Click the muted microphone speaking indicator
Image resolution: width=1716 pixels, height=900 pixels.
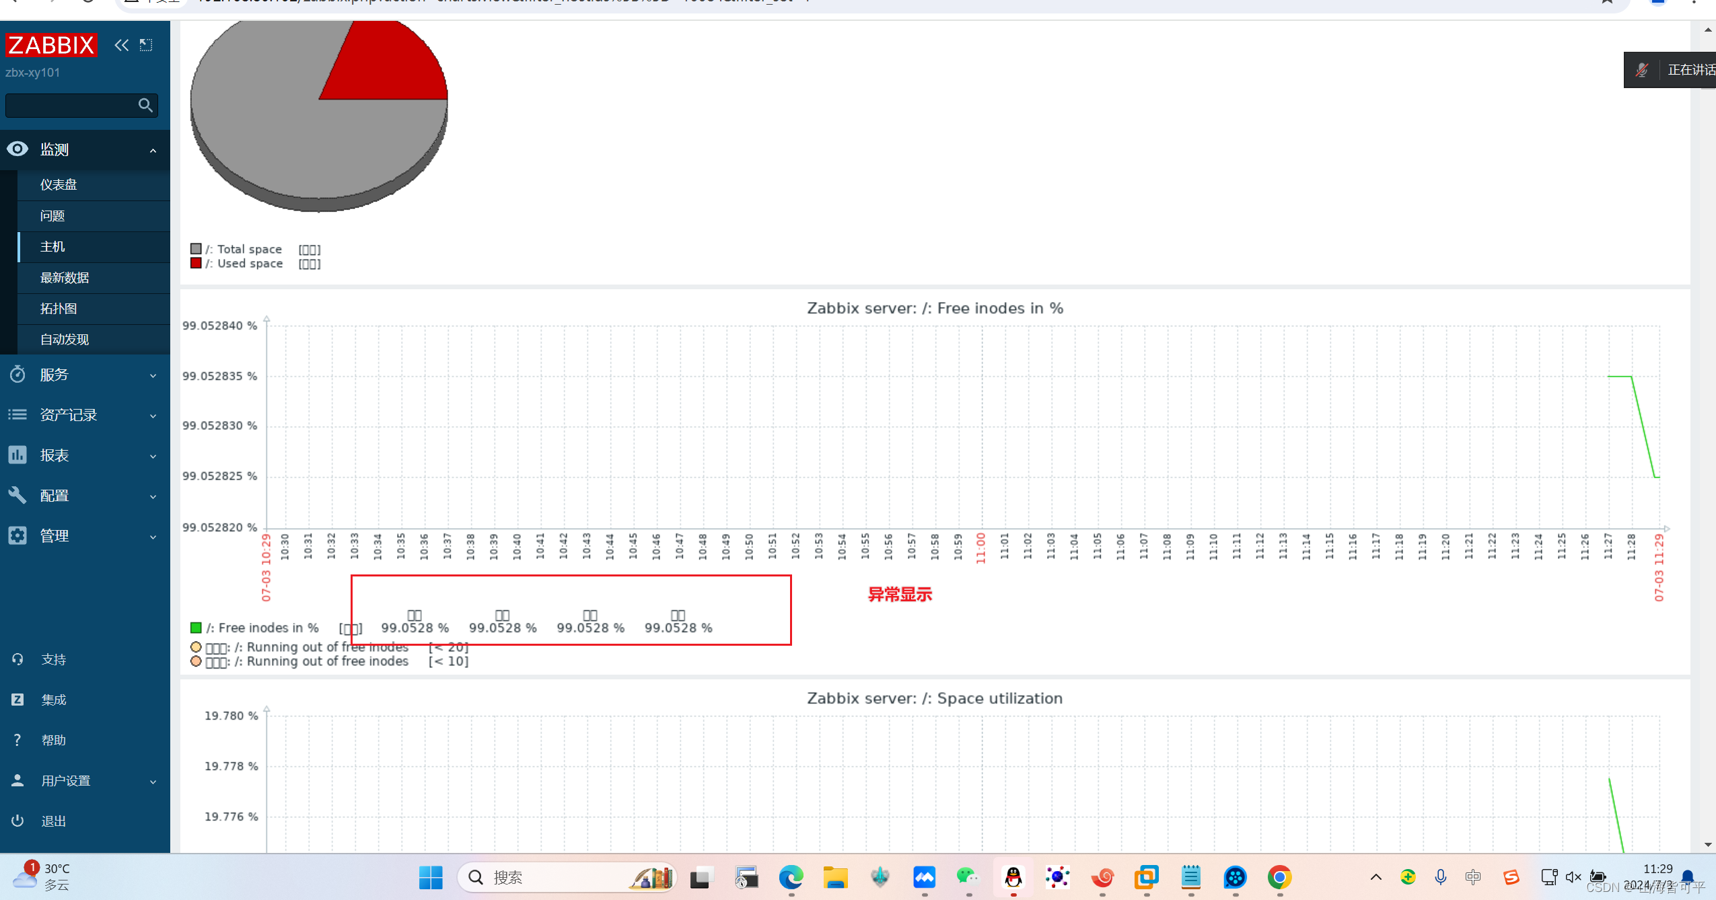[x=1642, y=70]
